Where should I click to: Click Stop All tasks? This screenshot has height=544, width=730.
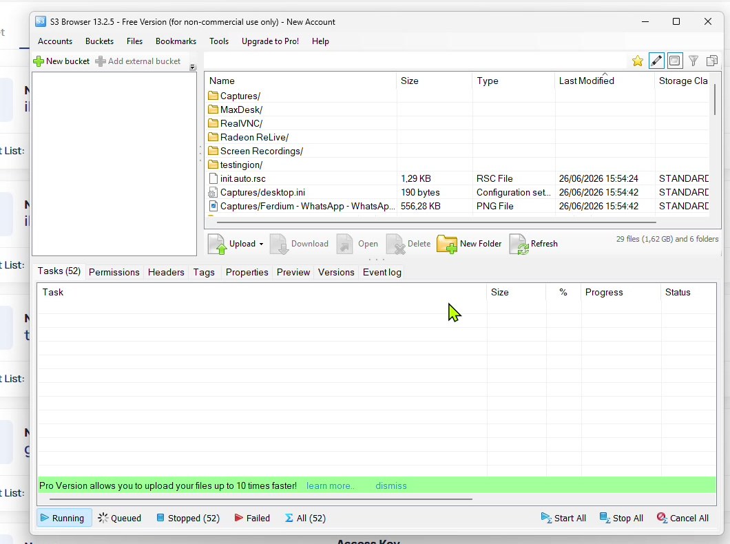pyautogui.click(x=621, y=518)
